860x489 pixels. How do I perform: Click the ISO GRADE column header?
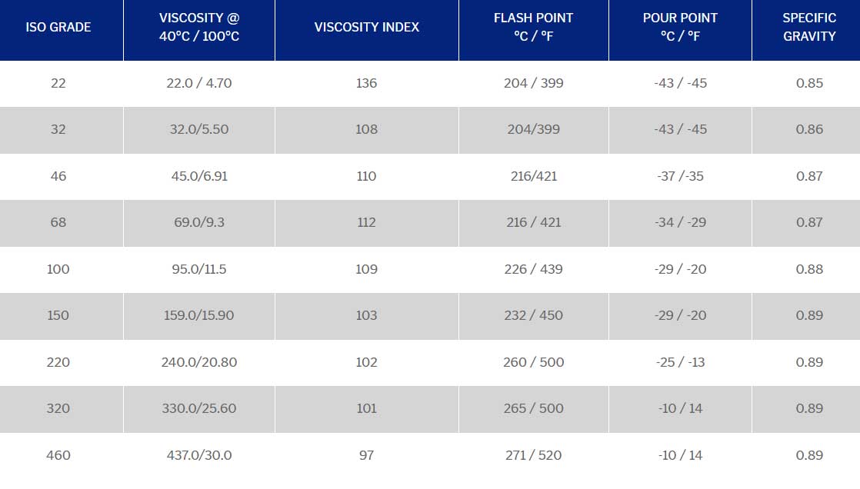(x=58, y=27)
